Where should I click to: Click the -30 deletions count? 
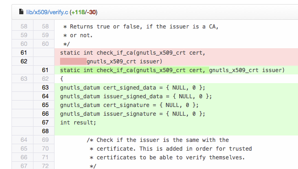(x=91, y=12)
